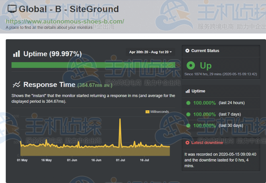Click the red Latest downtime circle icon
266x183 pixels.
pos(188,142)
